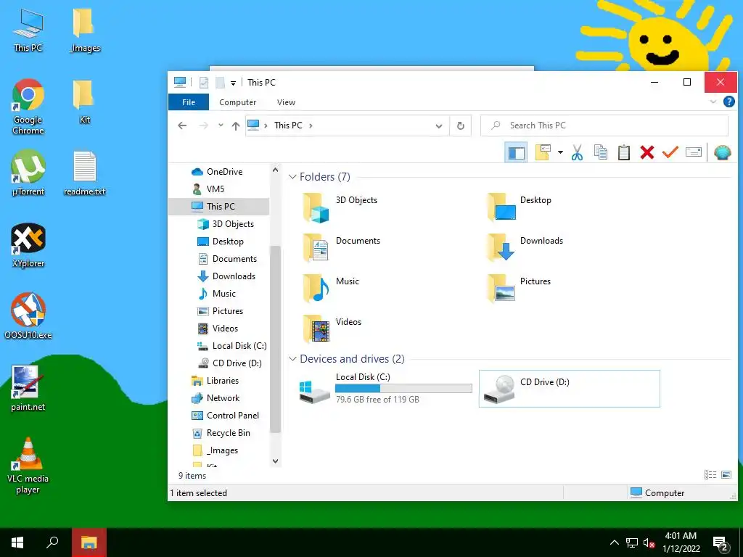Click the red X Delete toolbar icon
743x557 pixels.
(646, 152)
